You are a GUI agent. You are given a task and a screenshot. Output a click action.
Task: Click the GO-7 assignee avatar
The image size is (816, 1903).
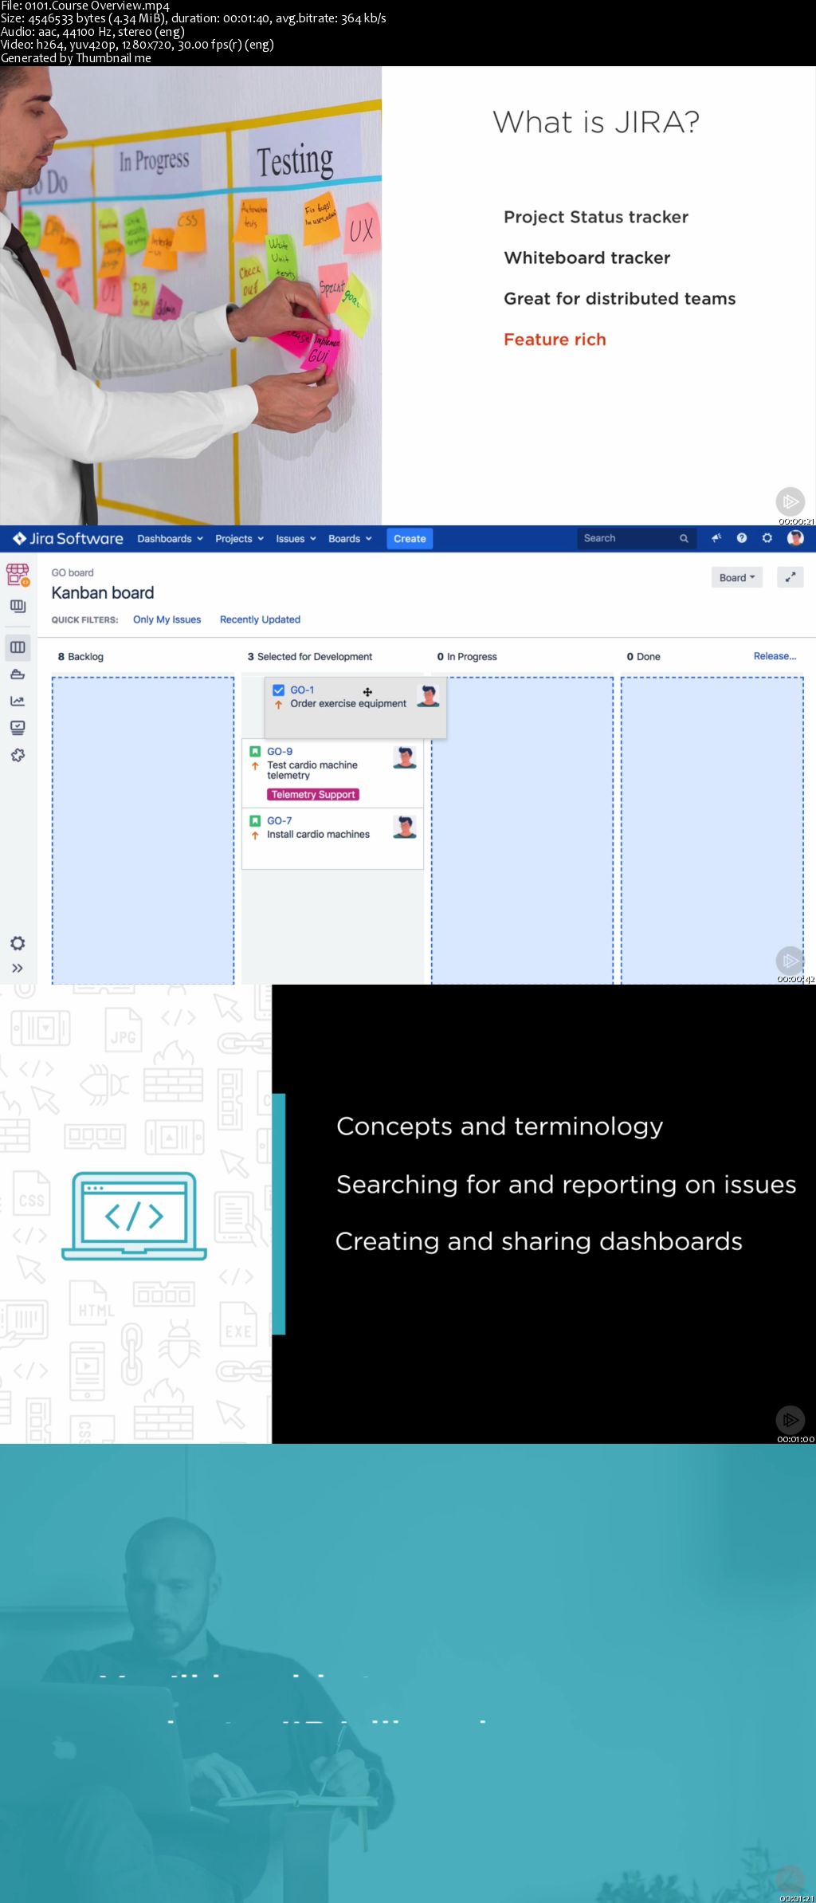coord(405,828)
